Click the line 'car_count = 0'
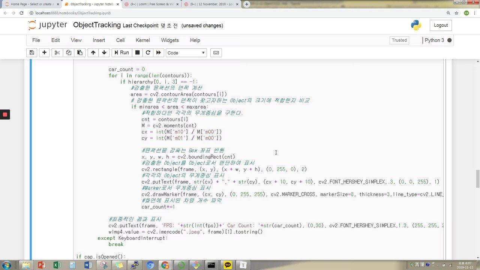Viewport: 480px width, 270px height. (127, 69)
